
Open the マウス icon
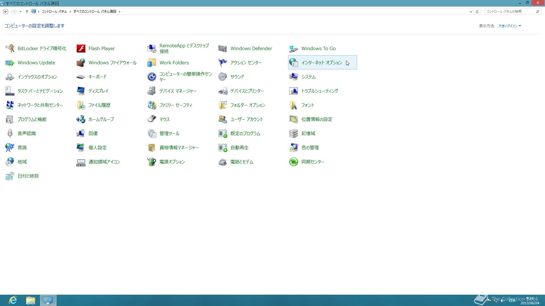click(x=152, y=119)
